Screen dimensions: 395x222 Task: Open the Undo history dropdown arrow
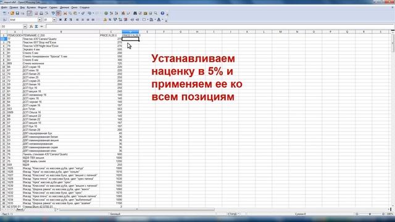coord(93,13)
